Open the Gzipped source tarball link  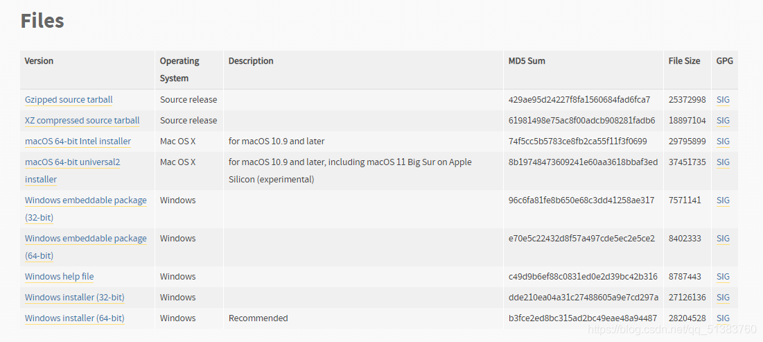[x=69, y=100]
